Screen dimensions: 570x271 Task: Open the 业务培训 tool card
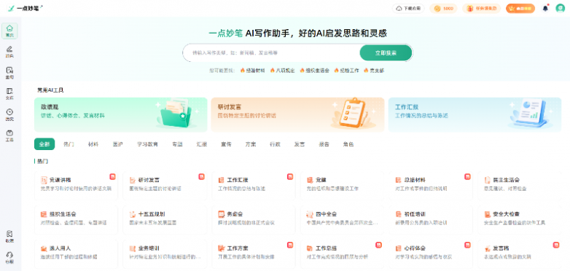[x=165, y=254]
